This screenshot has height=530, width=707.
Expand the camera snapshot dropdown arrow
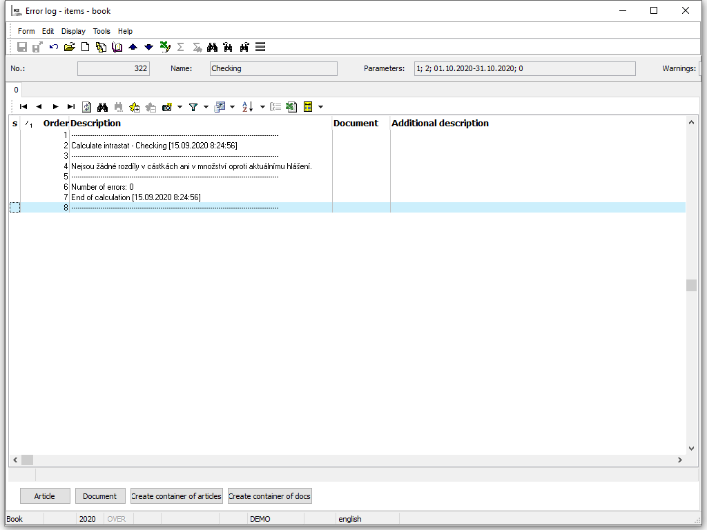click(x=180, y=107)
